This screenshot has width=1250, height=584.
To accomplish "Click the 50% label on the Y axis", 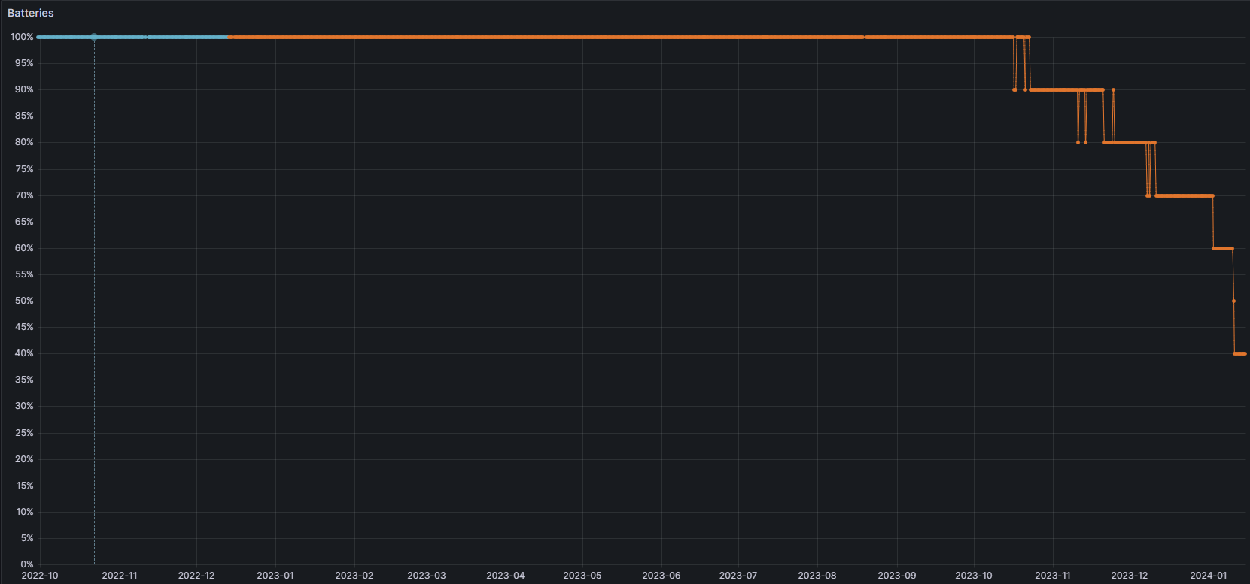I will (24, 301).
